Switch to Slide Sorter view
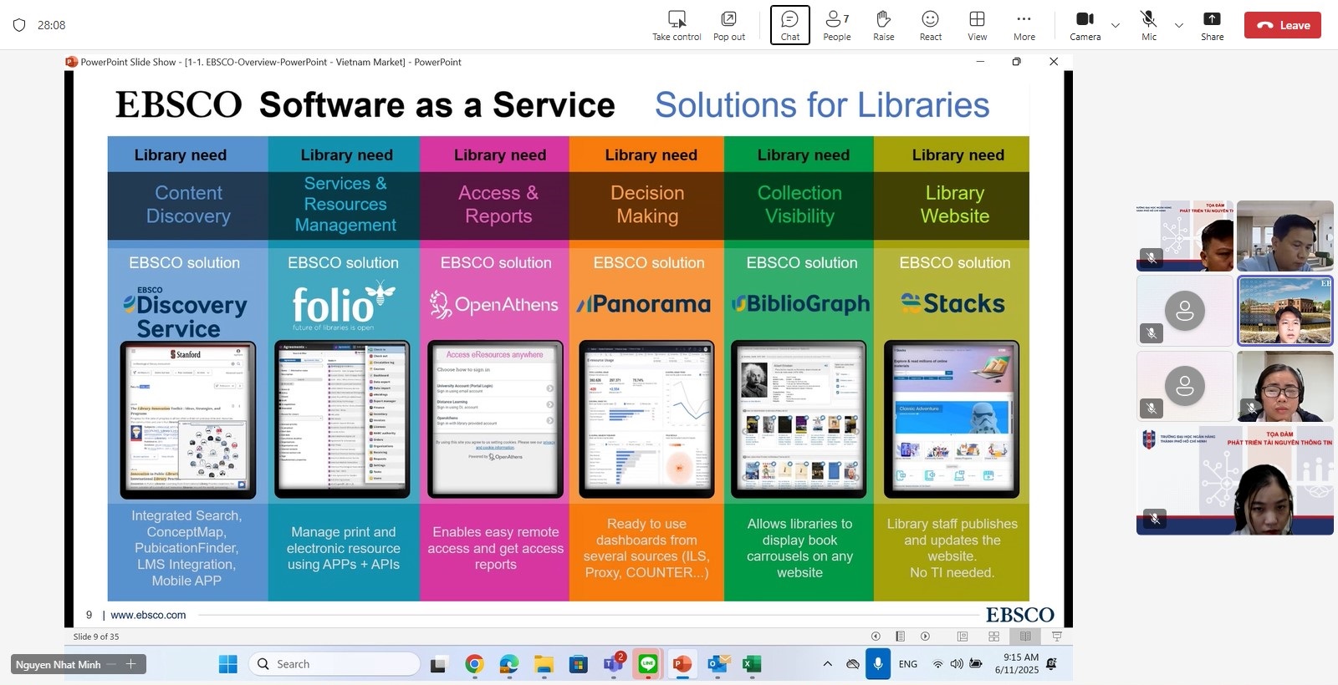The image size is (1338, 685). click(994, 636)
